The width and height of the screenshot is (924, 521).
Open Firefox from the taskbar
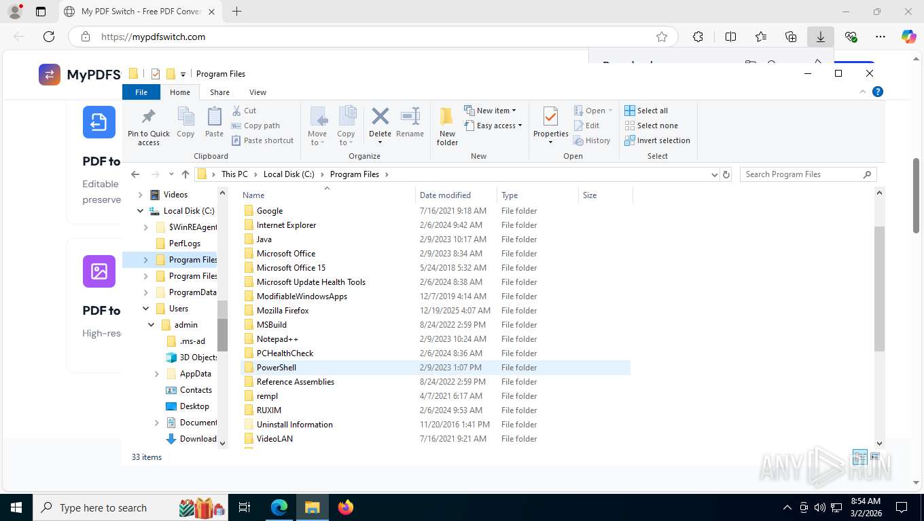[346, 507]
